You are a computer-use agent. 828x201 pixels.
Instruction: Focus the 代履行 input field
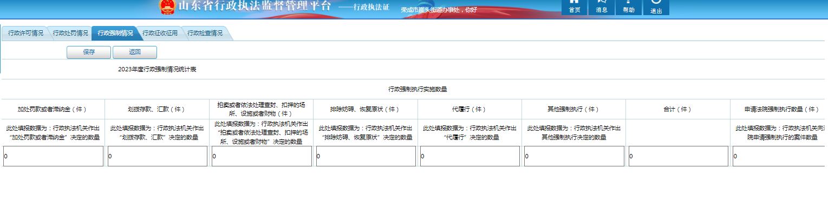tap(470, 156)
